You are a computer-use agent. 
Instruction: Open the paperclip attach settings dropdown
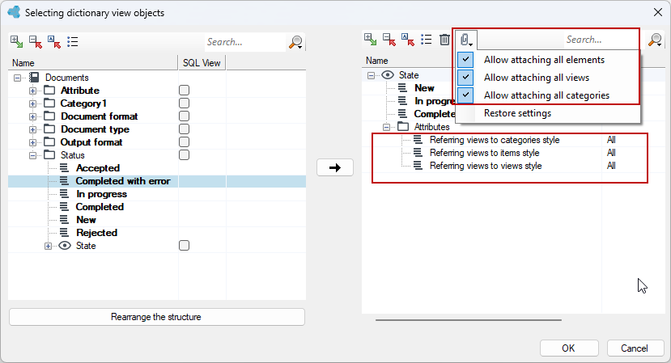coord(465,40)
